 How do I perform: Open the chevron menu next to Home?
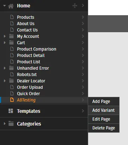pos(83,5)
